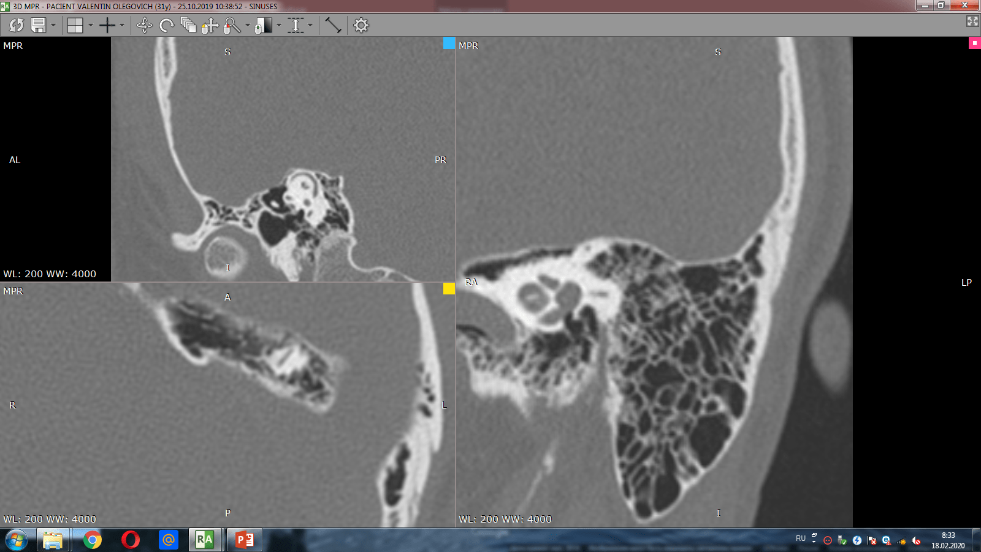Select the stacked images scroll tool
The height and width of the screenshot is (552, 981).
point(188,25)
